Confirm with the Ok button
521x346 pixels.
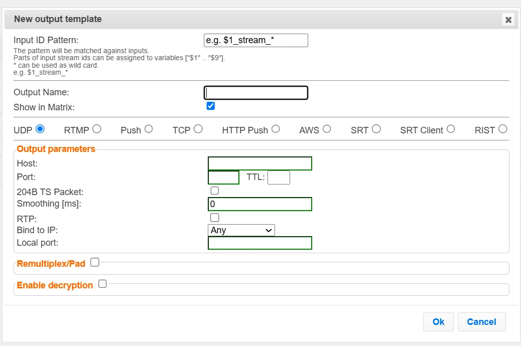438,322
